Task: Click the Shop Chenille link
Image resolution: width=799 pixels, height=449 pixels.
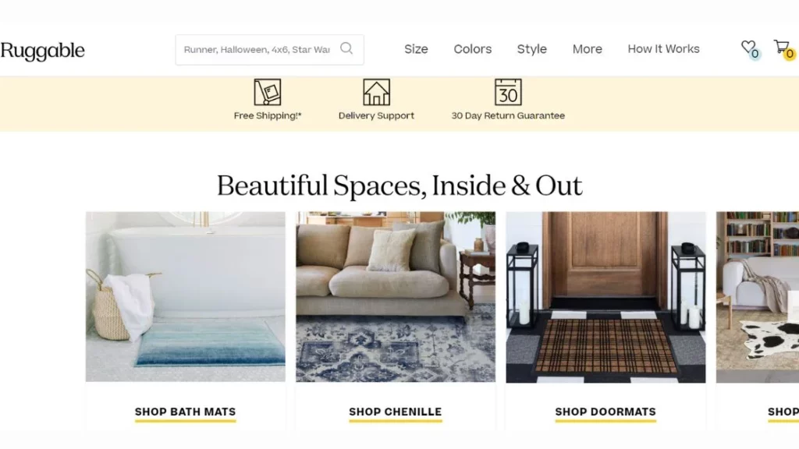Action: pos(396,412)
